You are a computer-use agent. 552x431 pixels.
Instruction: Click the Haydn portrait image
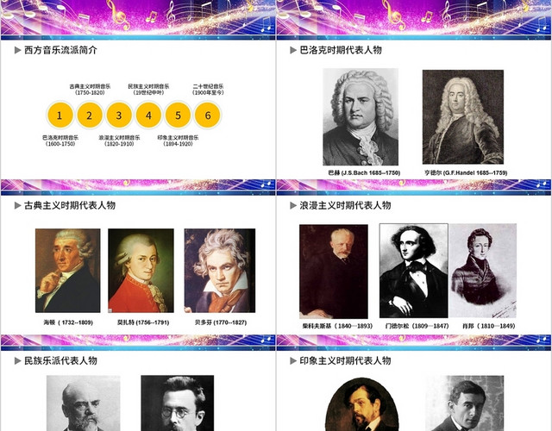tap(67, 271)
